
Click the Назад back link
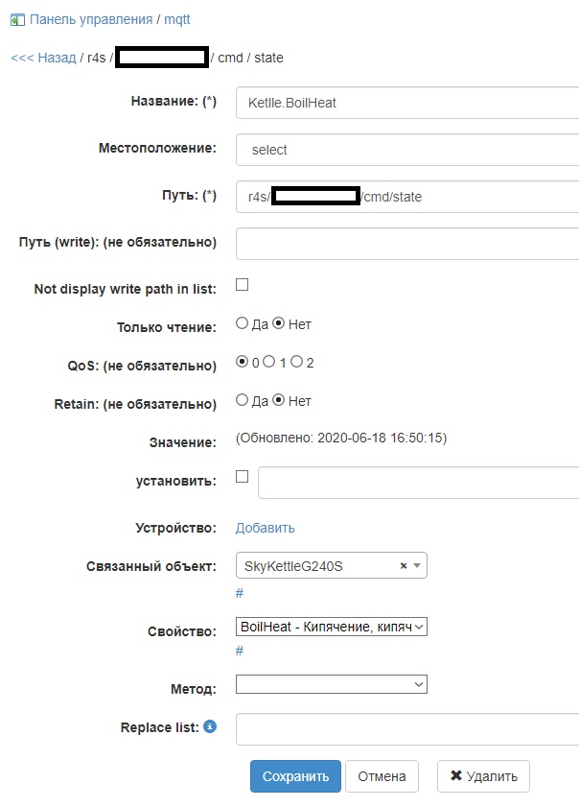point(43,58)
